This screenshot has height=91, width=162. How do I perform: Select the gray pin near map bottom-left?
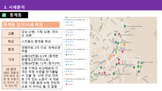coord(99,73)
